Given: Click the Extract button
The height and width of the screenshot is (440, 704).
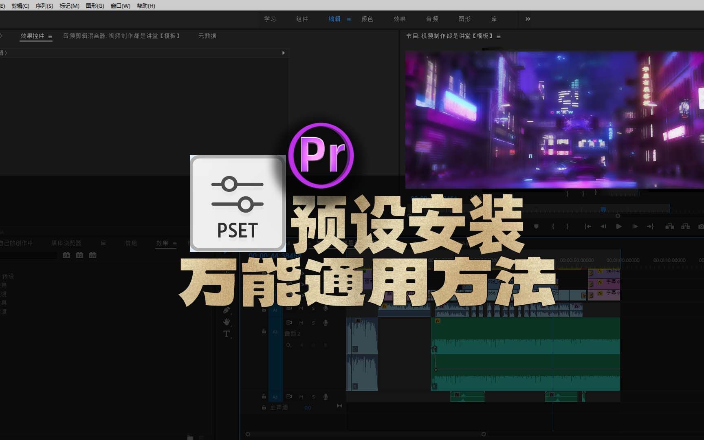Looking at the screenshot, I should click(x=686, y=227).
